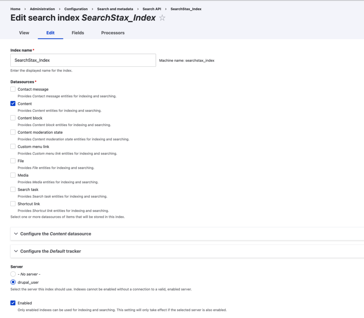Select the Search task datasource checkbox

[13, 189]
